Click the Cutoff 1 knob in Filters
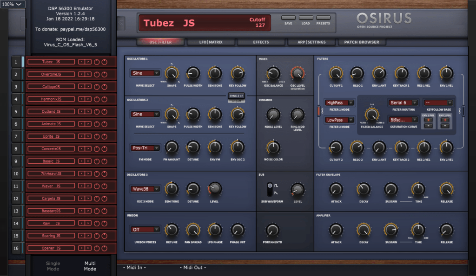Image resolution: width=476 pixels, height=276 pixels. pyautogui.click(x=336, y=74)
